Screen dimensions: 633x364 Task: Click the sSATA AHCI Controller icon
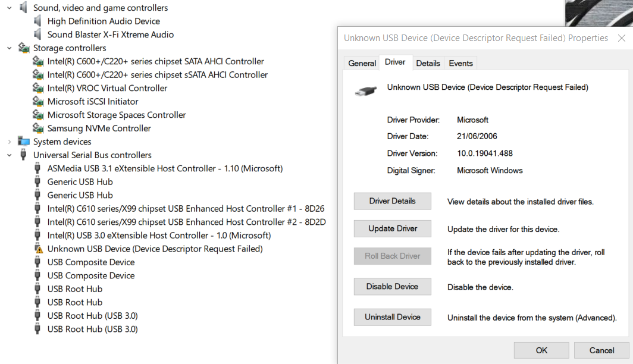point(38,74)
